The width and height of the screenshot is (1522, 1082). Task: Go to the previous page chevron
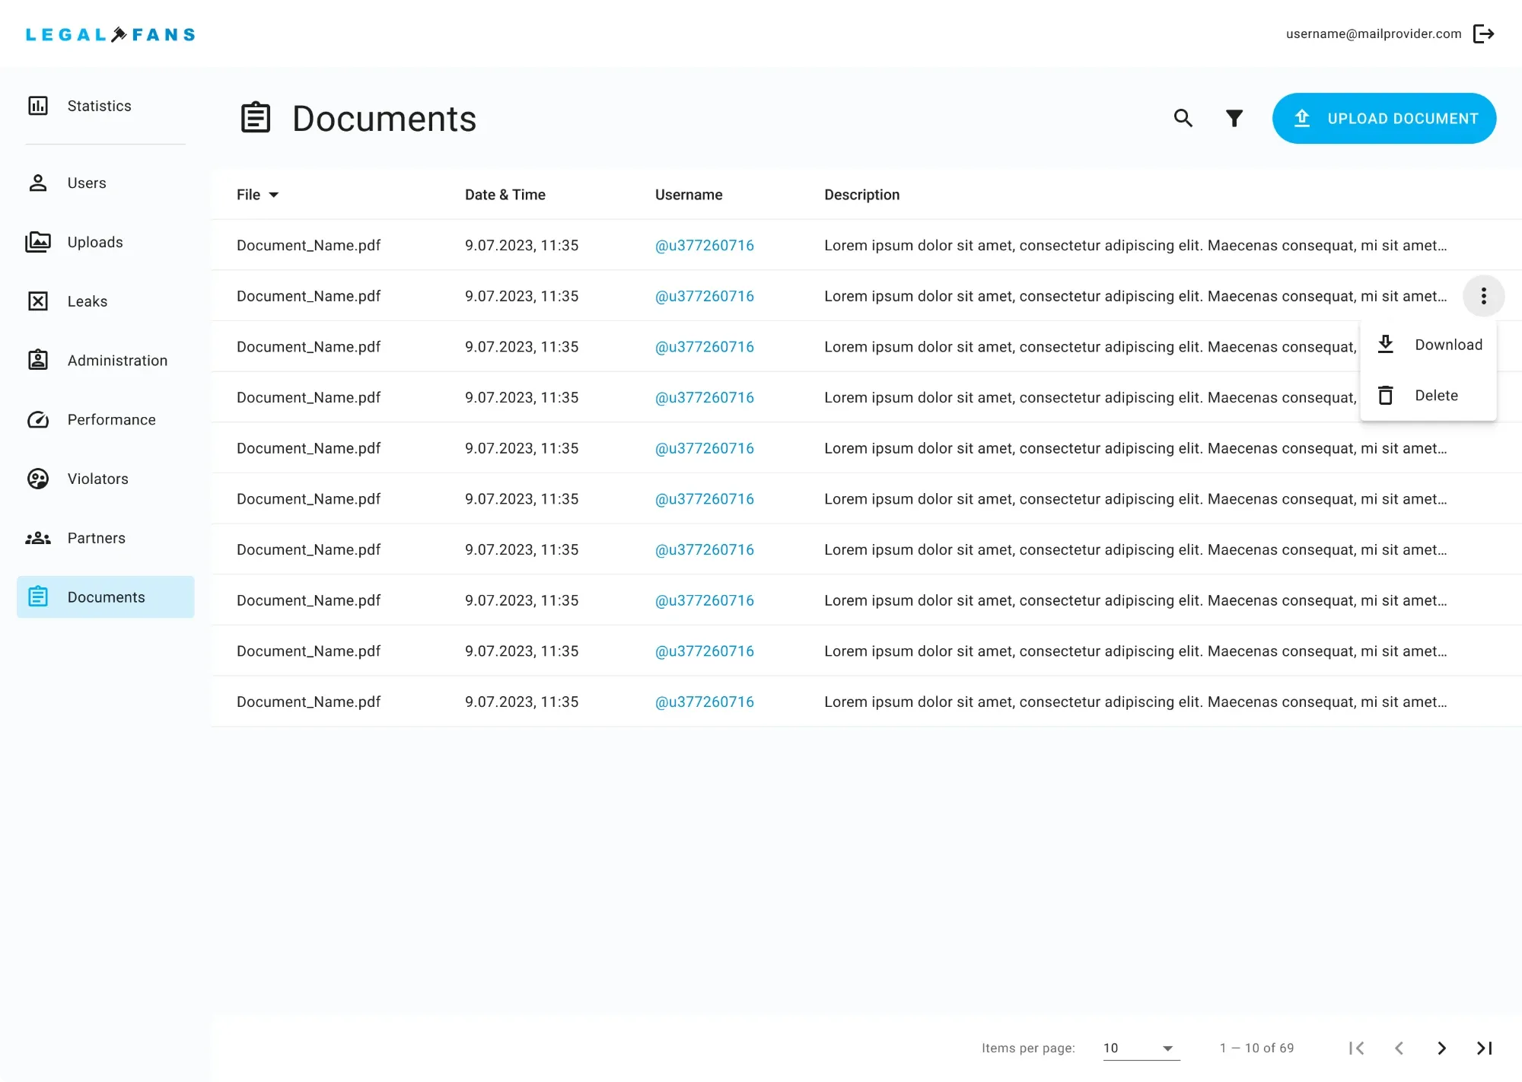point(1399,1048)
